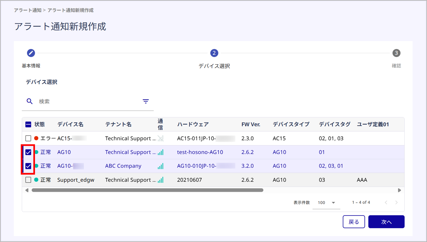Click the アラート通知 breadcrumb link
427x242 pixels.
[28, 10]
